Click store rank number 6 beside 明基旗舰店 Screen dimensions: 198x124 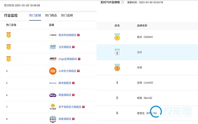tap(7, 95)
